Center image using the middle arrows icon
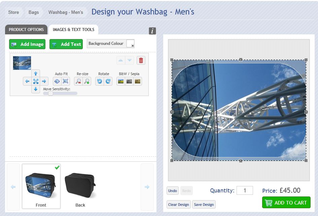The image size is (318, 216). pos(36,82)
